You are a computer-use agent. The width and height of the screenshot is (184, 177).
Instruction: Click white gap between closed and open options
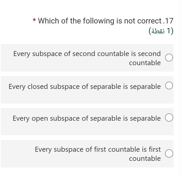[87, 106]
